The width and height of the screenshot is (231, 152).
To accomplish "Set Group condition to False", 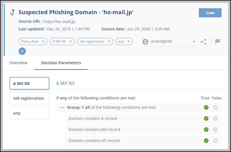I will click(x=215, y=107).
